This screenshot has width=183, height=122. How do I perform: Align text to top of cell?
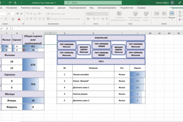[x=27, y=14]
